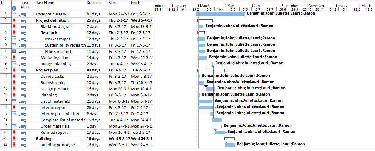
Task: Click the 1 May label in timescale
Action: pos(229,6)
